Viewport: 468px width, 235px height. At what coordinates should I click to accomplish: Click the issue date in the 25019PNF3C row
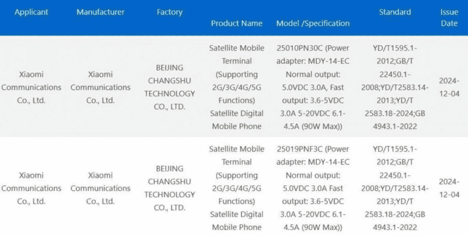click(x=449, y=188)
